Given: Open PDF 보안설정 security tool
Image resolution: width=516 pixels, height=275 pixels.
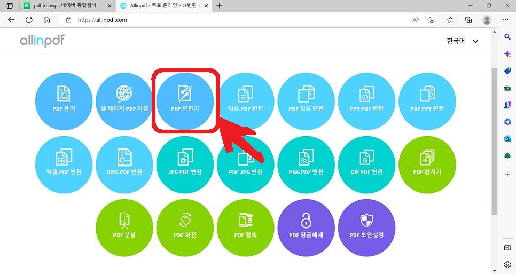Looking at the screenshot, I should (x=366, y=227).
